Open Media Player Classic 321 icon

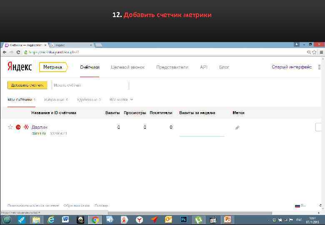pos(213,220)
